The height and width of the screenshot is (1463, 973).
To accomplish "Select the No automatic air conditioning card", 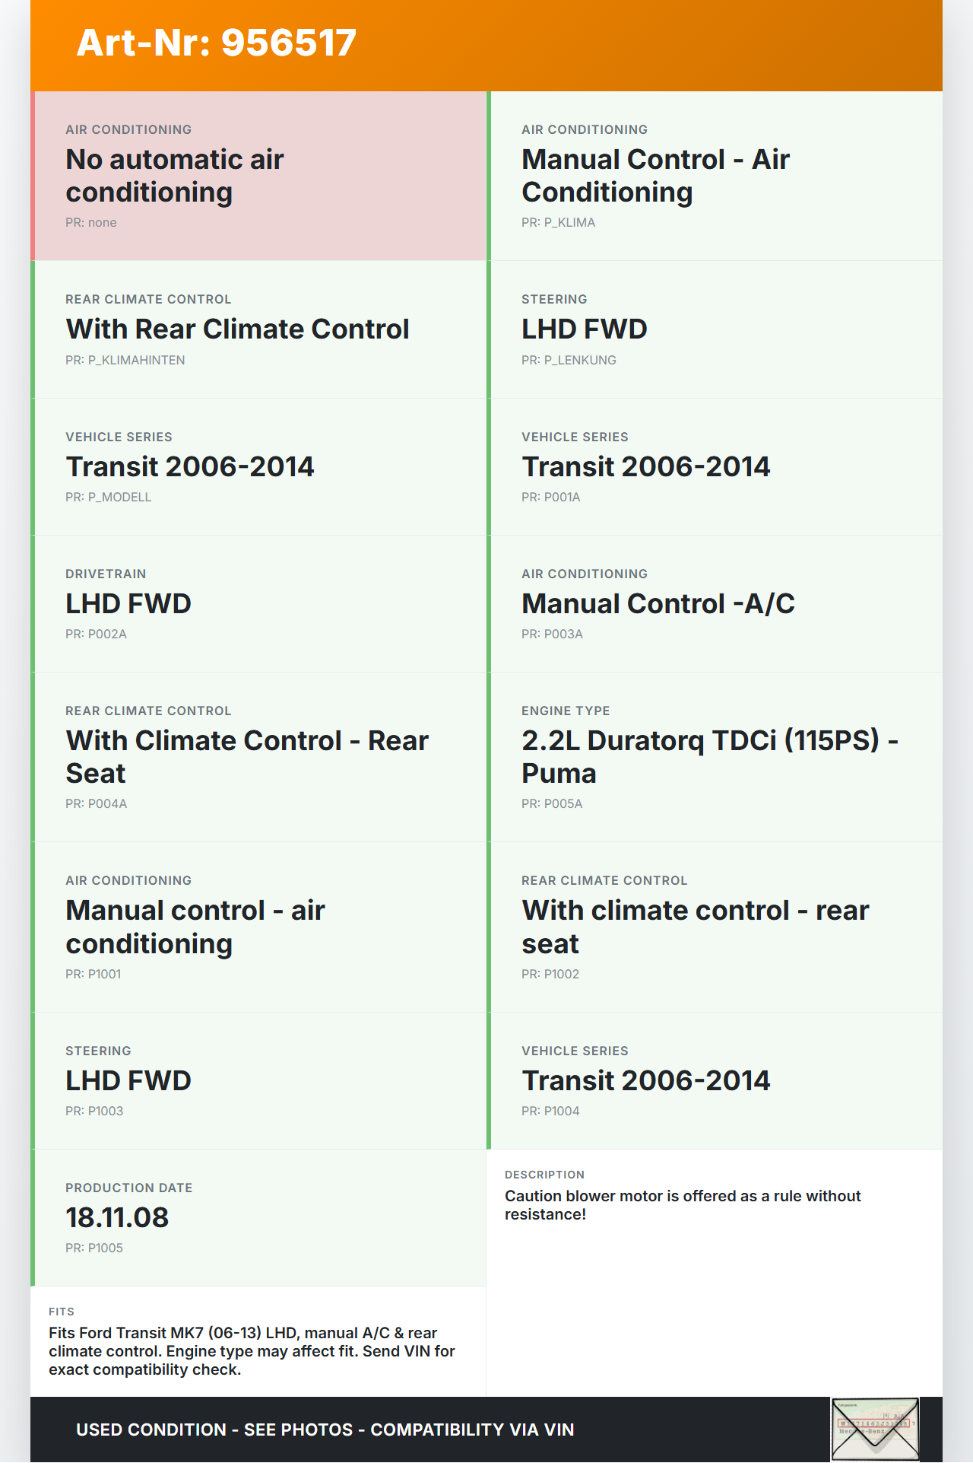I will tap(259, 176).
